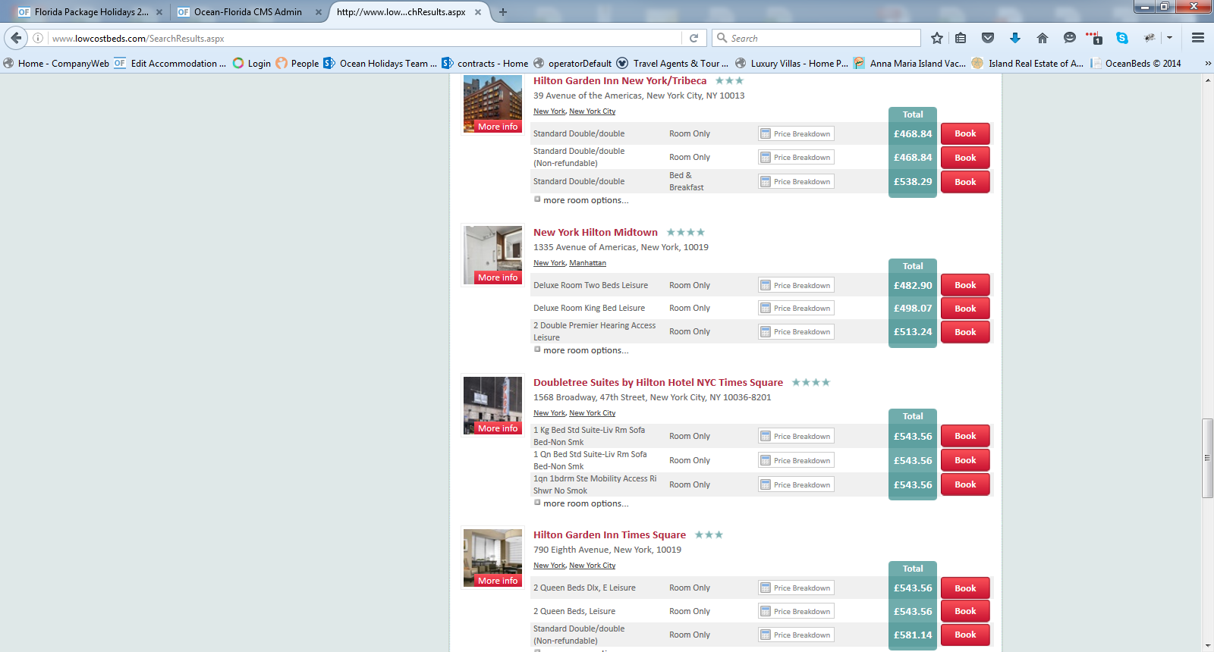Focus the address bar URL field
Image resolution: width=1214 pixels, height=652 pixels.
364,38
